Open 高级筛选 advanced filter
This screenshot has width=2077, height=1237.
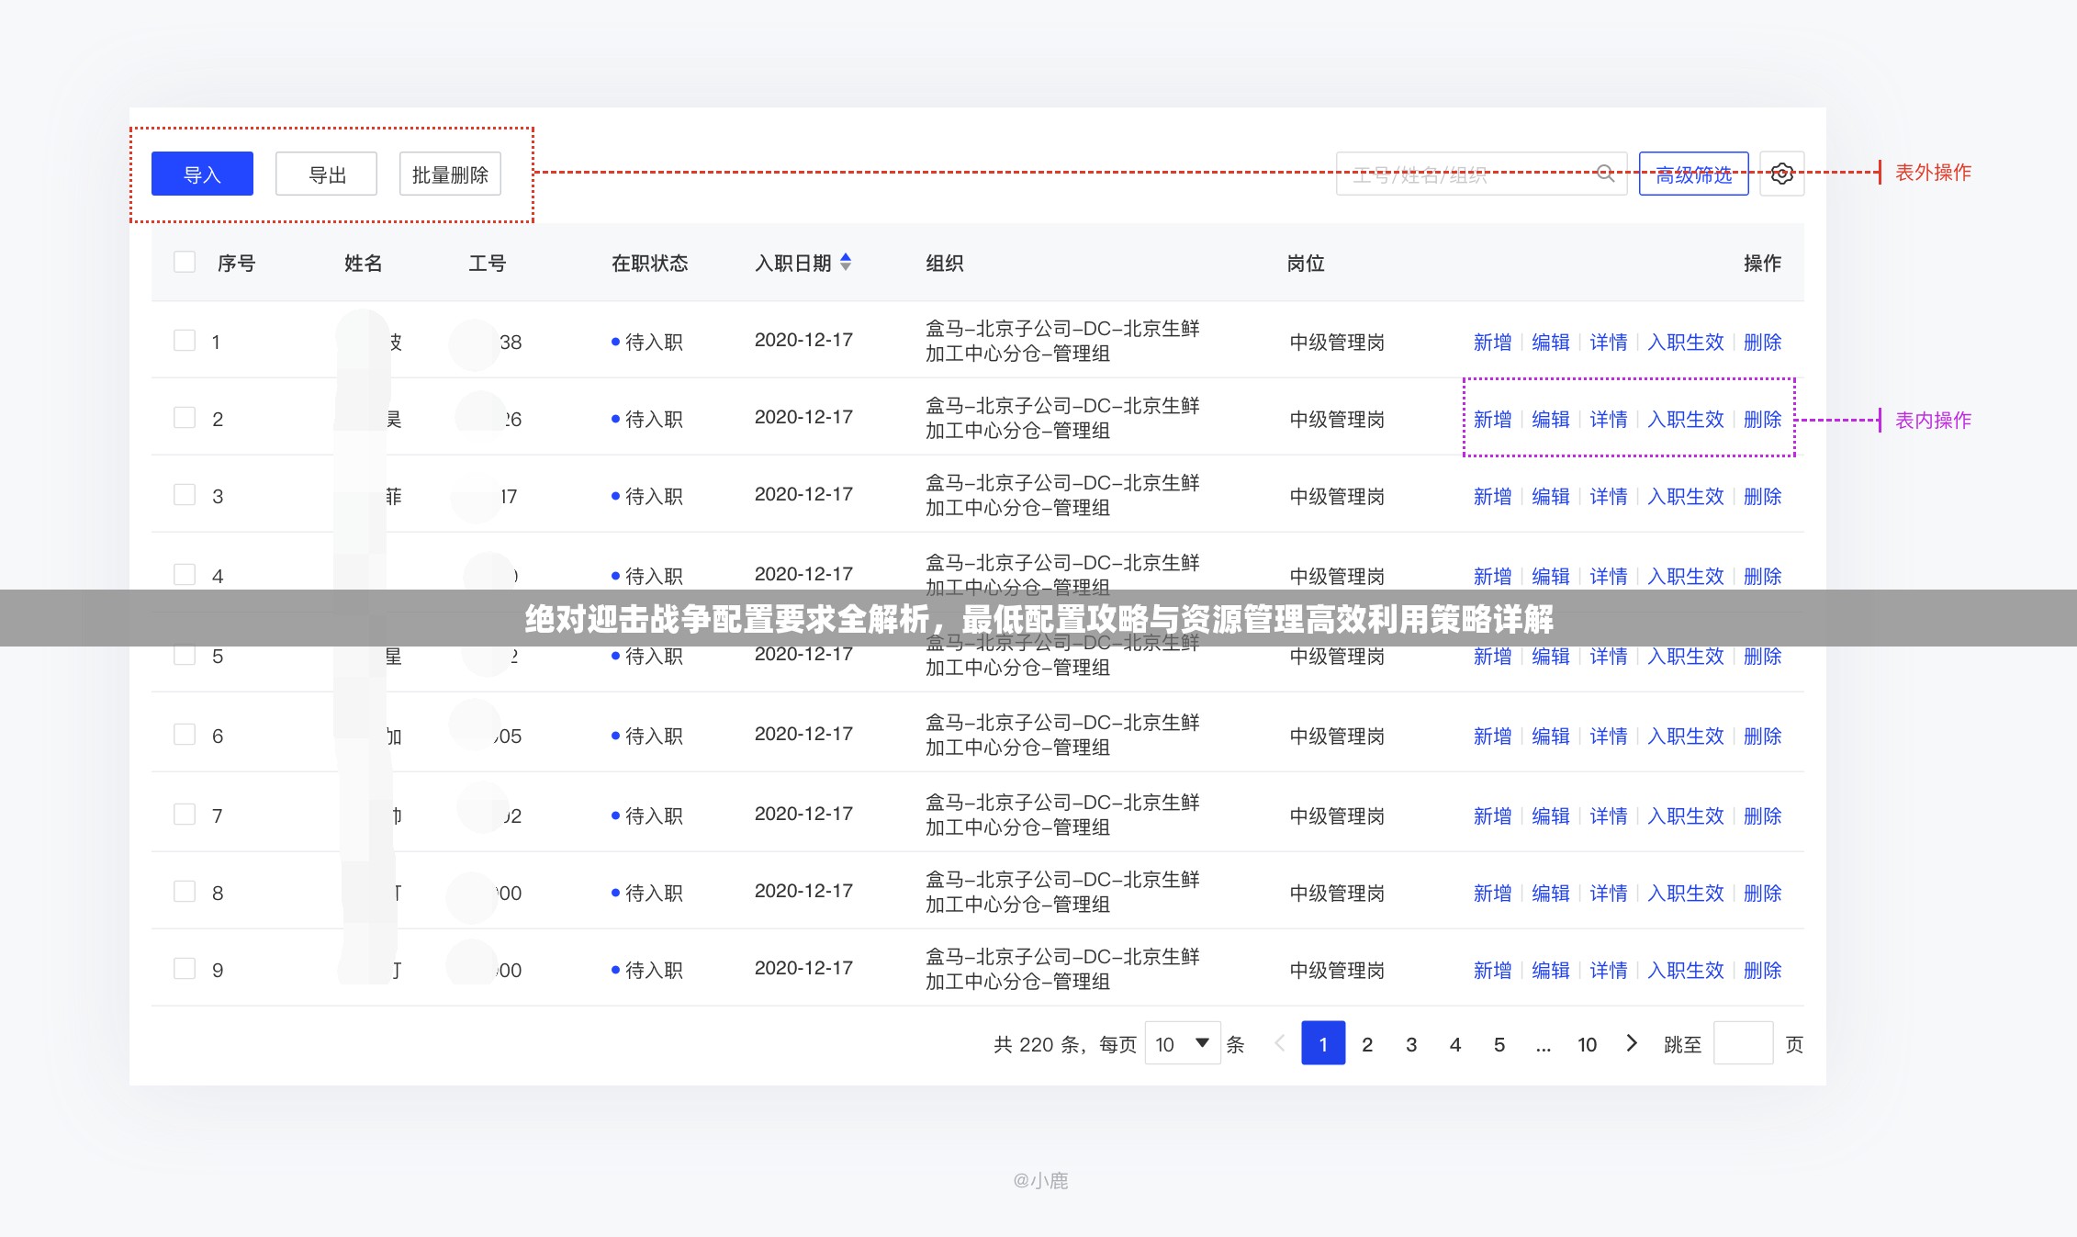coord(1693,174)
